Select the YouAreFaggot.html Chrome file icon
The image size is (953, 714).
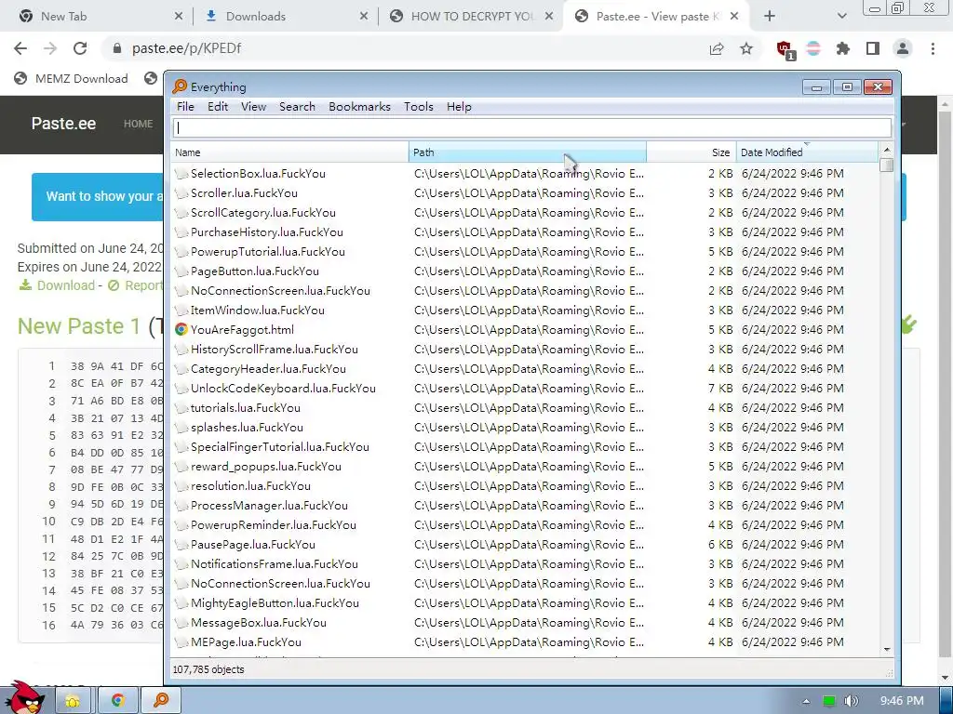(x=181, y=330)
